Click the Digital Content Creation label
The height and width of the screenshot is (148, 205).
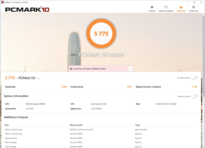pos(148,87)
